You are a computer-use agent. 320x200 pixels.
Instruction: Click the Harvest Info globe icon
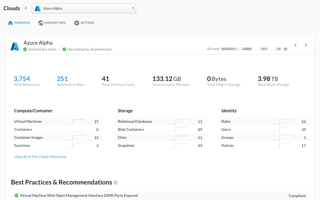pos(41,23)
